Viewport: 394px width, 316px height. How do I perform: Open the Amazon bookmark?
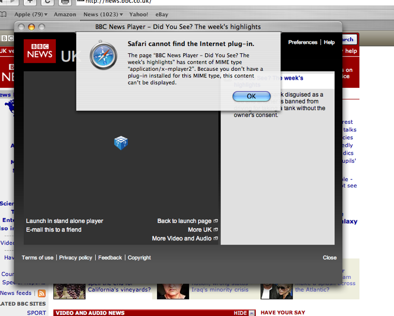click(x=65, y=14)
